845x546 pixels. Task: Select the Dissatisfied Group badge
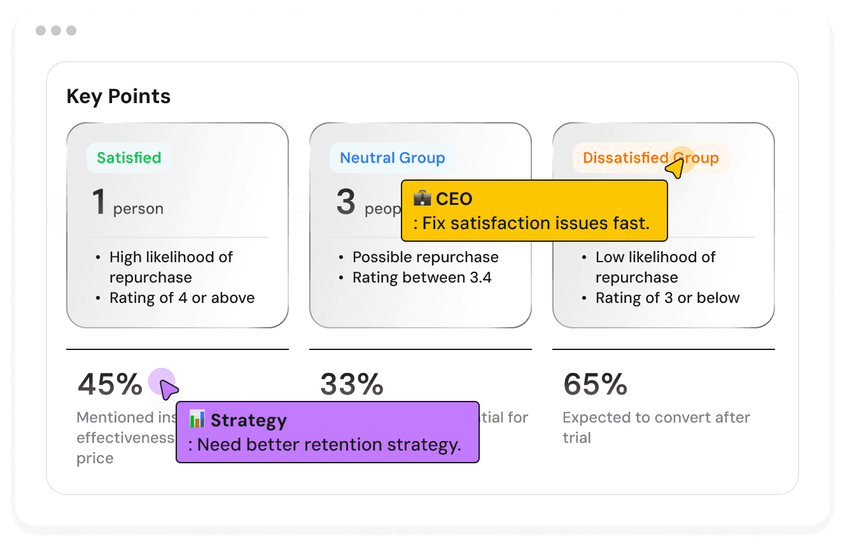(x=650, y=157)
